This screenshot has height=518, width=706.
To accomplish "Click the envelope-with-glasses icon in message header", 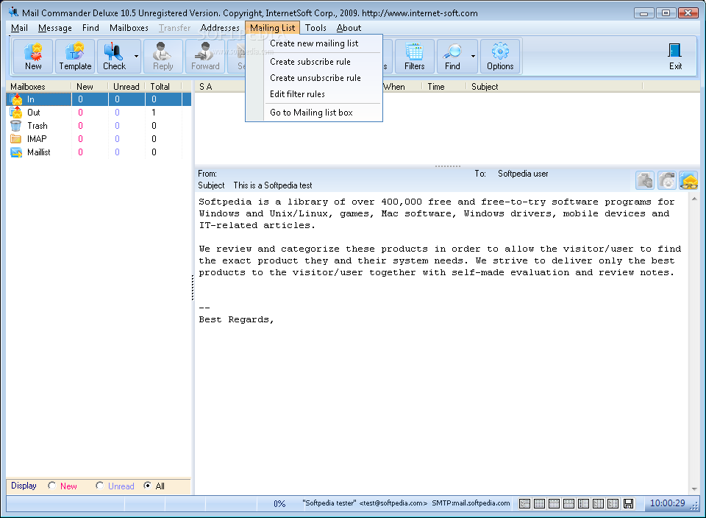I will [x=689, y=180].
